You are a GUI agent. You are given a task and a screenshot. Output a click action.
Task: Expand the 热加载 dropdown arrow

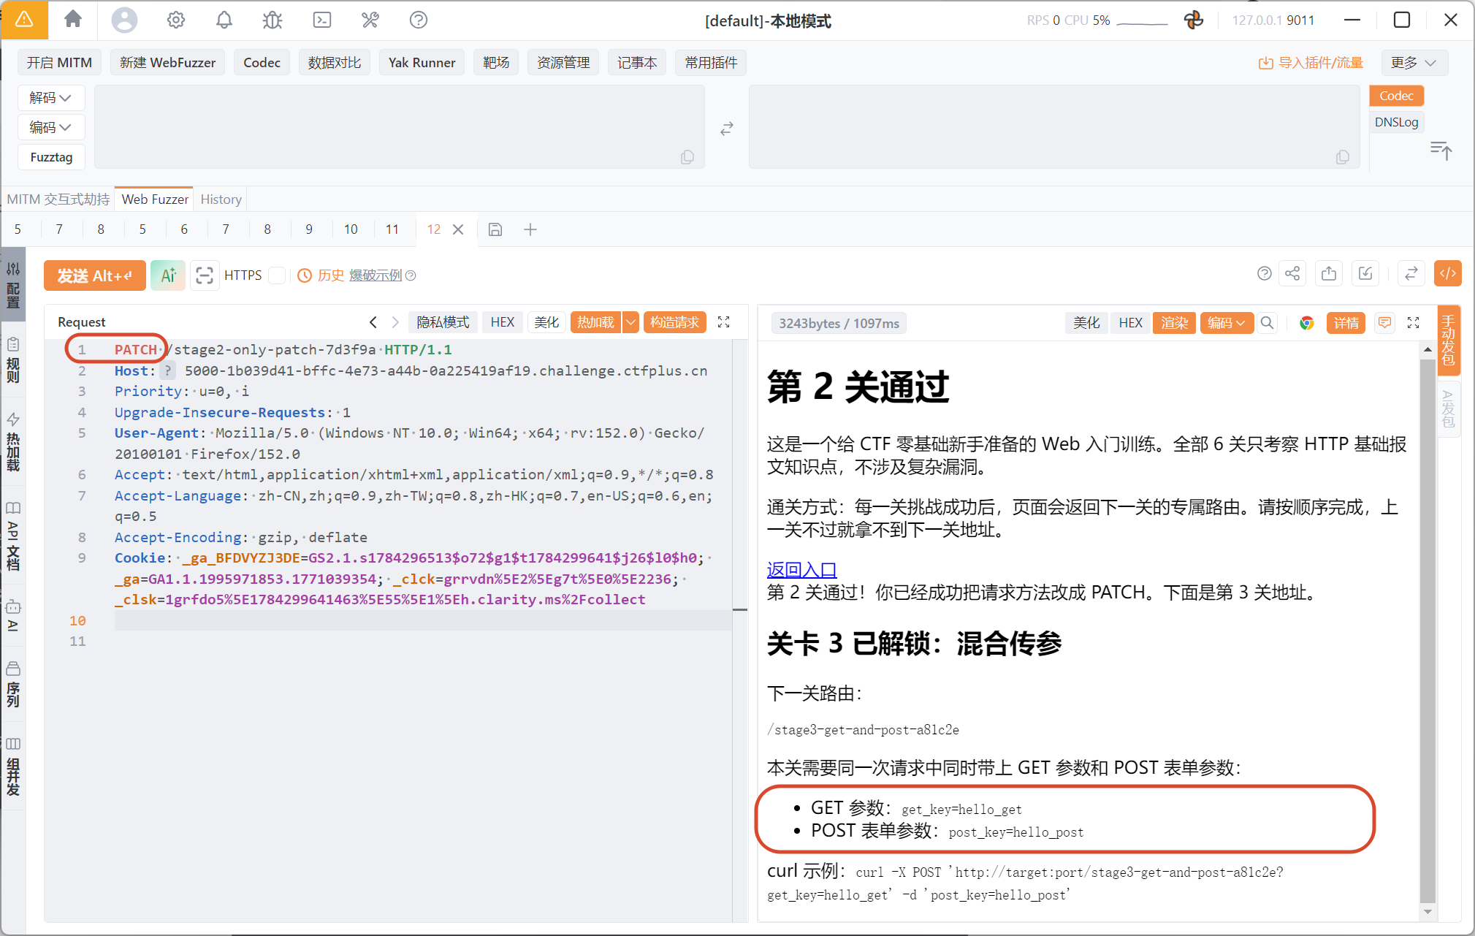(630, 322)
